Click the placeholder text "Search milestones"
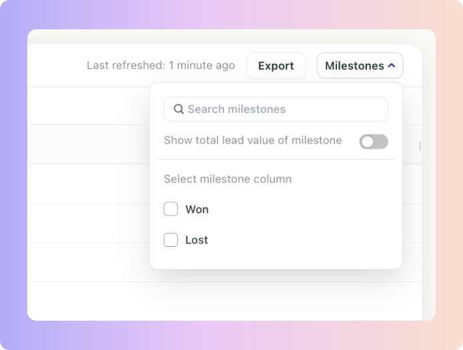Image resolution: width=463 pixels, height=350 pixels. [236, 109]
